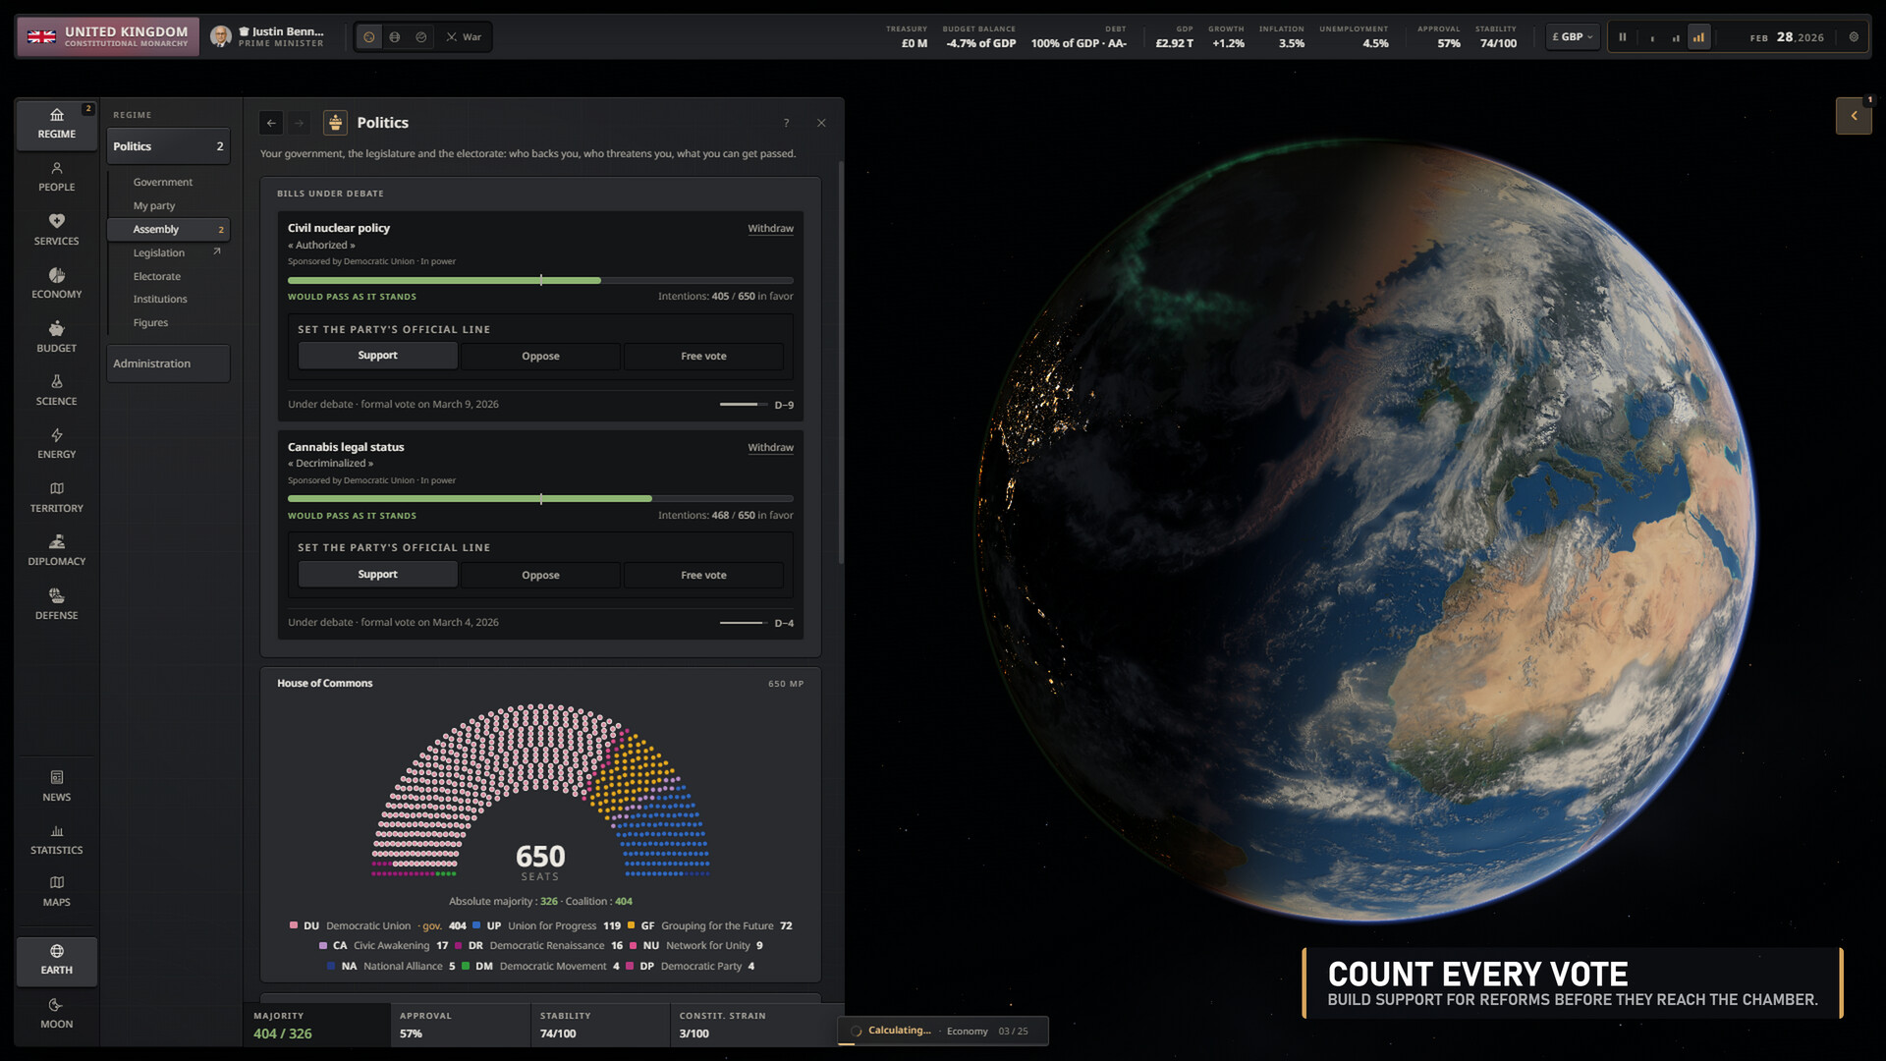Open the Economy sidebar section
1886x1061 pixels.
pyautogui.click(x=56, y=283)
